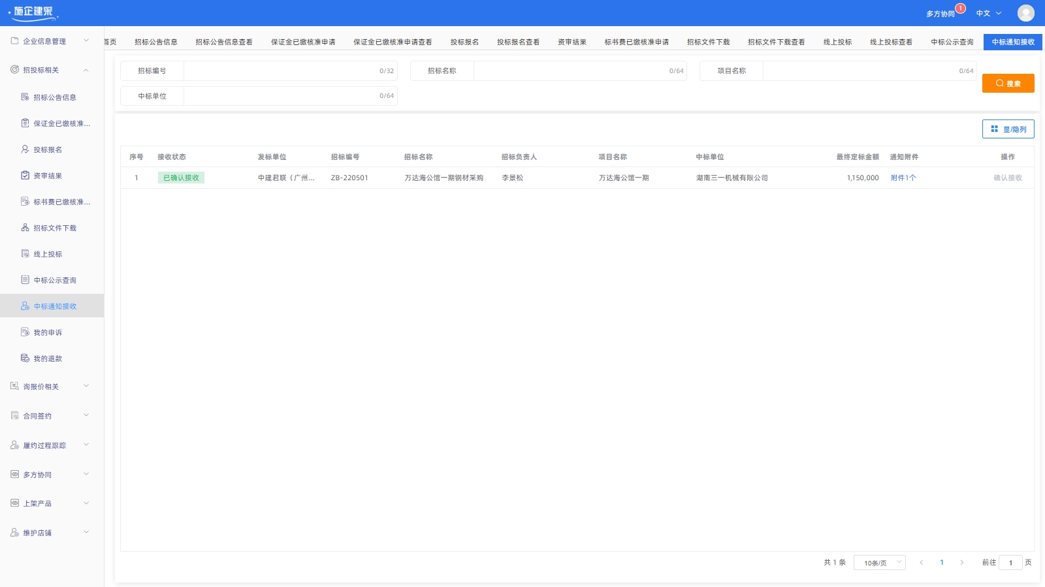Click the 多方协同 sidebar section icon

14,474
